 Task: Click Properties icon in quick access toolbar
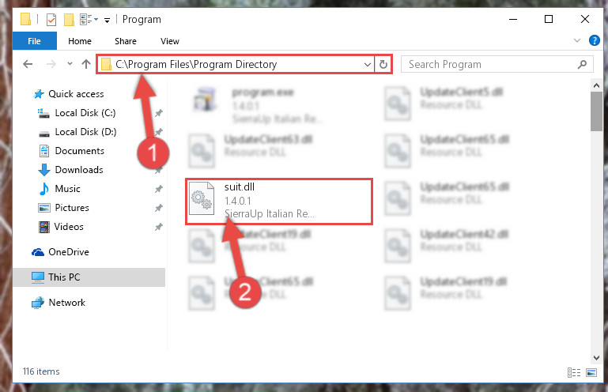click(51, 20)
